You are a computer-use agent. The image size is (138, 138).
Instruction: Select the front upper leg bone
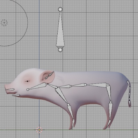tap(62, 95)
